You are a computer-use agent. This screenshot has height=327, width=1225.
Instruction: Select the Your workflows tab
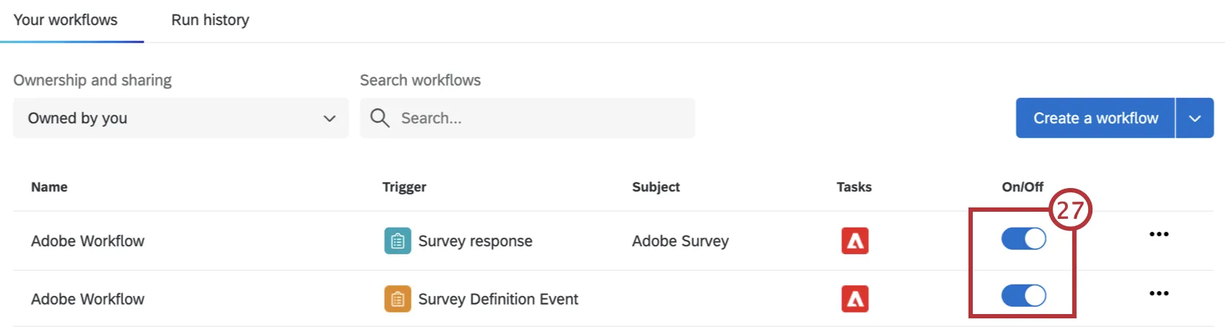[x=66, y=20]
